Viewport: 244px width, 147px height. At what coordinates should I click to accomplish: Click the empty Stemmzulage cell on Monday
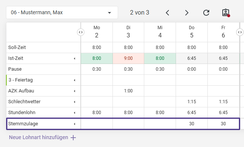point(97,124)
